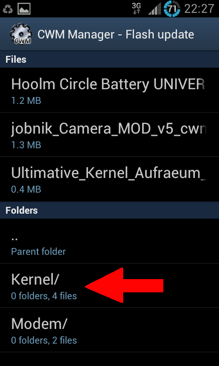Viewport: 219px width, 366px height.
Task: Tap the '0 folders, 4 files' subtitle
Action: (x=44, y=296)
